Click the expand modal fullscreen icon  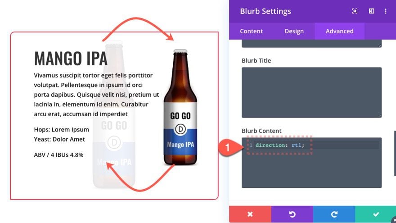coord(355,11)
